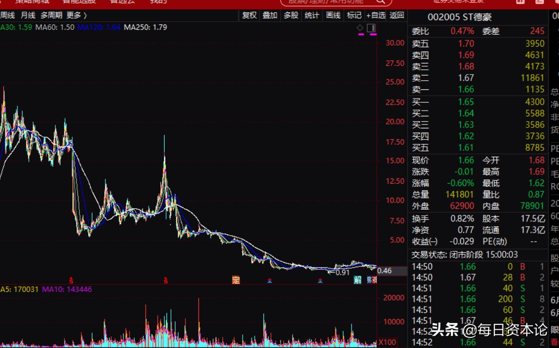Select the 14:50 tick with volume 28

(478, 277)
